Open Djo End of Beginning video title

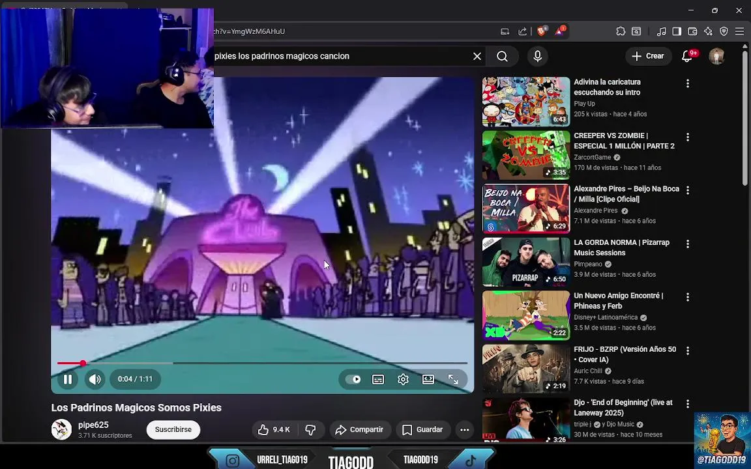tap(623, 408)
